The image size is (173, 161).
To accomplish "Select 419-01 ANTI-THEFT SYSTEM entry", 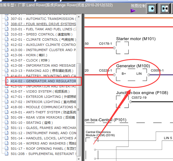I will pyautogui.click(x=43, y=112).
